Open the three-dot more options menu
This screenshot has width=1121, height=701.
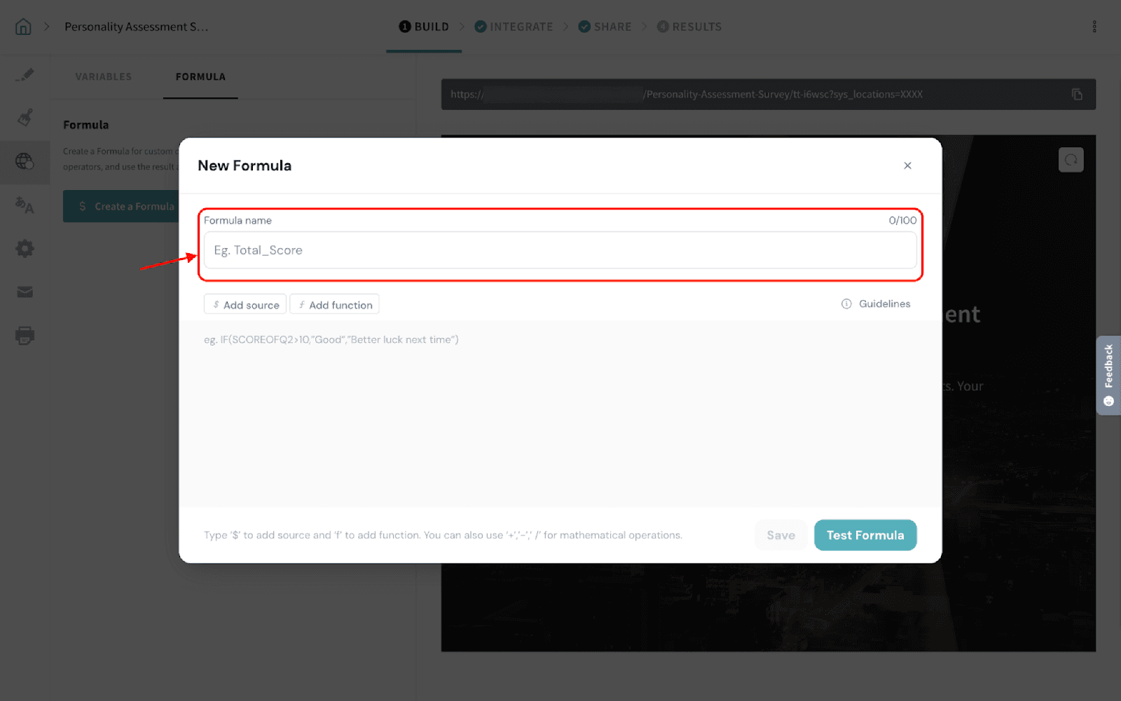tap(1094, 27)
